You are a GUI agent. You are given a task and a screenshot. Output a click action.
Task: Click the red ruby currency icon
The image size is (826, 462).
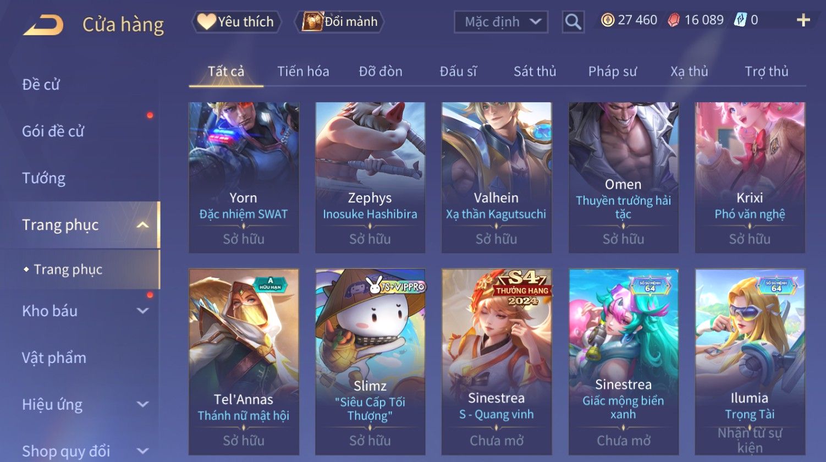[674, 20]
